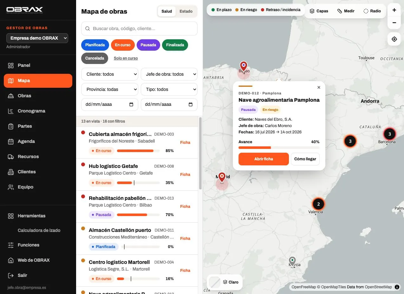Click the works list scrollbar
404x294 pixels.
200,153
